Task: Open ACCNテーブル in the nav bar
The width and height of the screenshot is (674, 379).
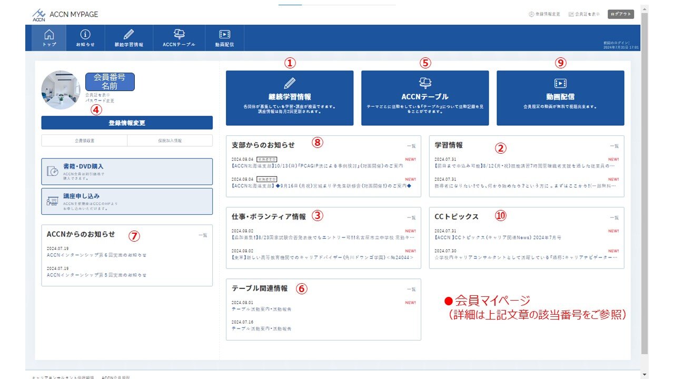Action: pyautogui.click(x=179, y=38)
